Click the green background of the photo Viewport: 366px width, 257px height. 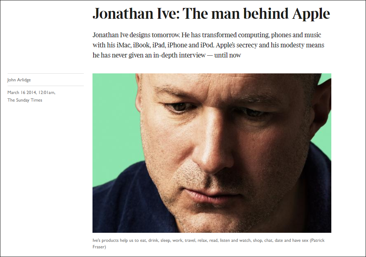click(112, 117)
